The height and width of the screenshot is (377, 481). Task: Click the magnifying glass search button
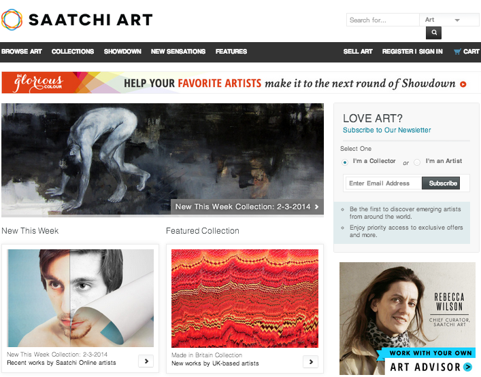click(433, 33)
